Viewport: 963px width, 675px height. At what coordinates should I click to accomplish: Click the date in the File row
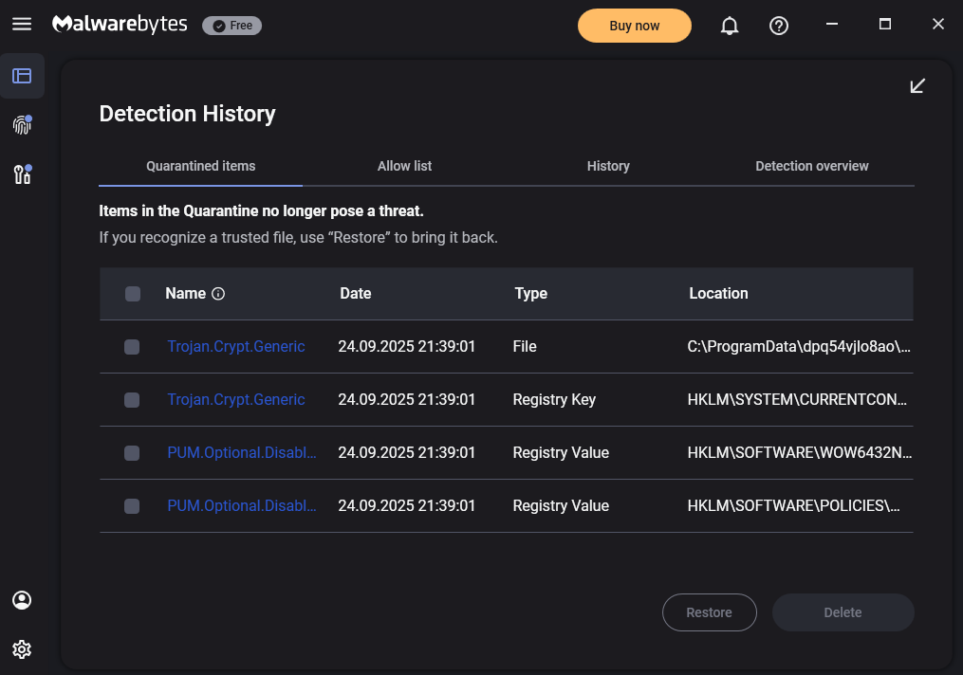pos(407,347)
